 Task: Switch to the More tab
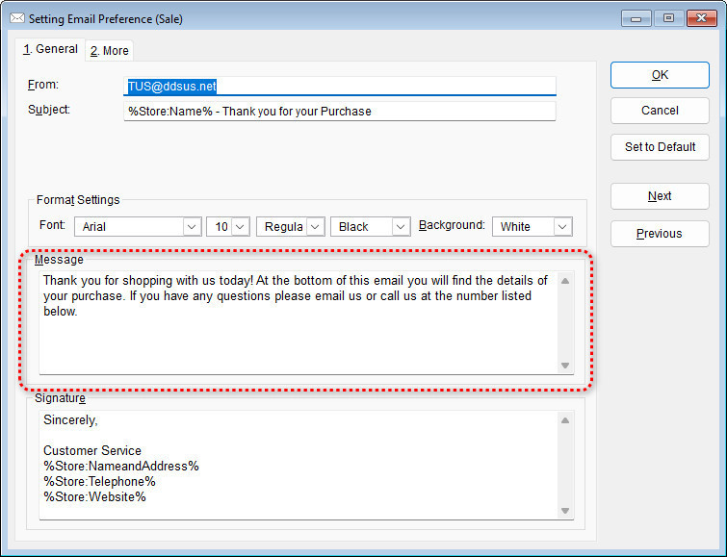pyautogui.click(x=109, y=51)
